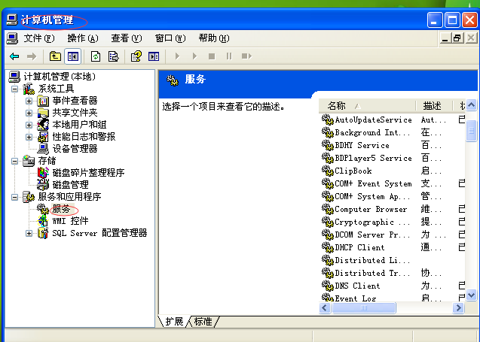Screen dimensions: 480x342
Task: Click the 系统工具 icon
Action: (x=29, y=89)
